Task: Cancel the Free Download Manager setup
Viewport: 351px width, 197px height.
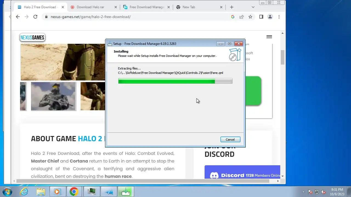Action: pyautogui.click(x=230, y=140)
